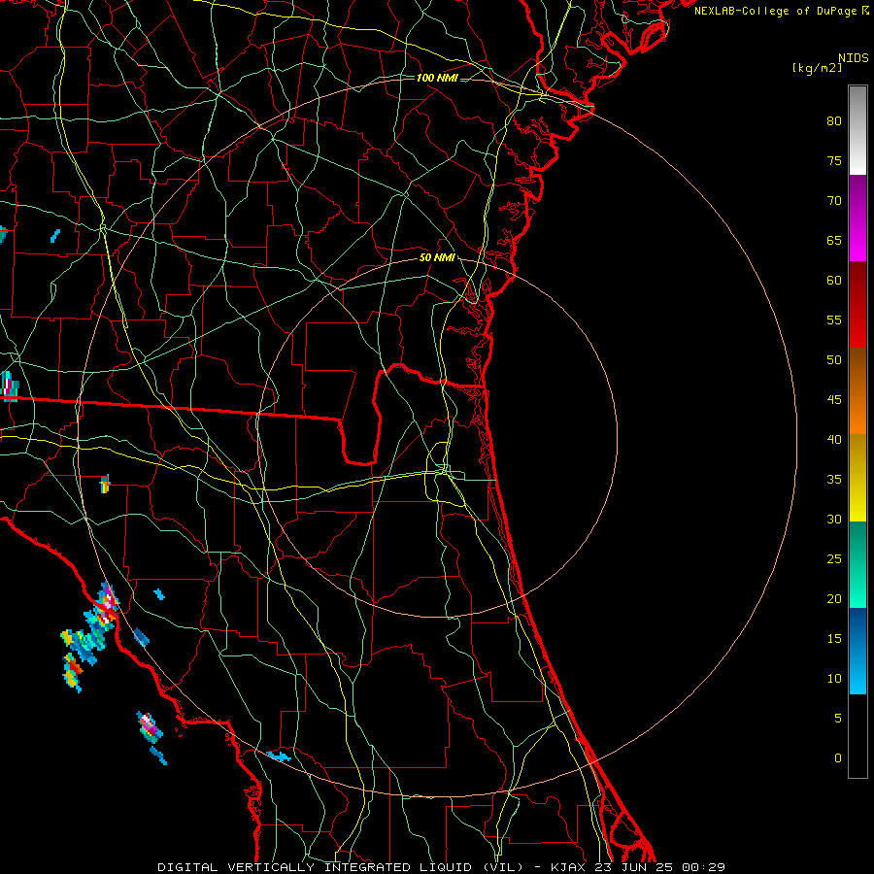Select the magenta-purple segment of the color scale
The image size is (874, 874).
857,218
